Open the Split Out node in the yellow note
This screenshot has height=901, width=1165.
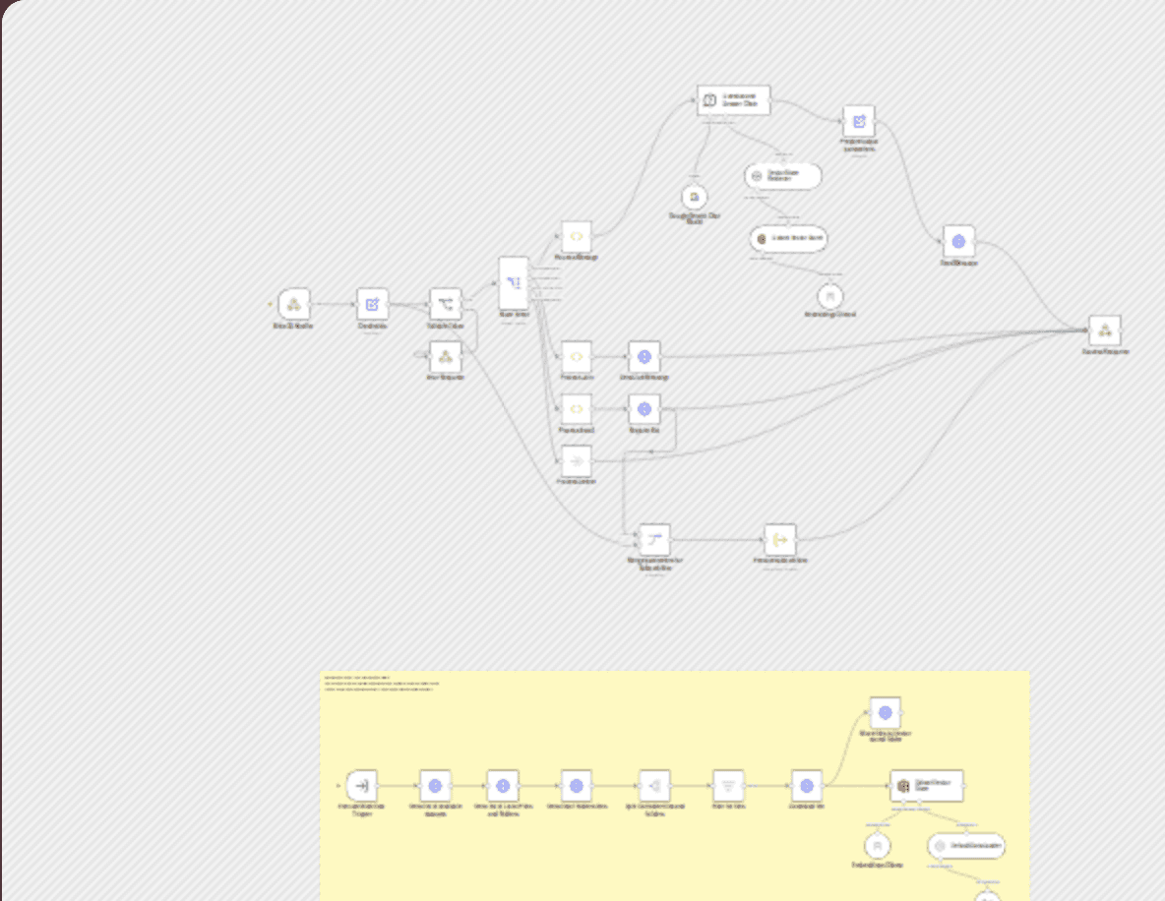pos(654,786)
